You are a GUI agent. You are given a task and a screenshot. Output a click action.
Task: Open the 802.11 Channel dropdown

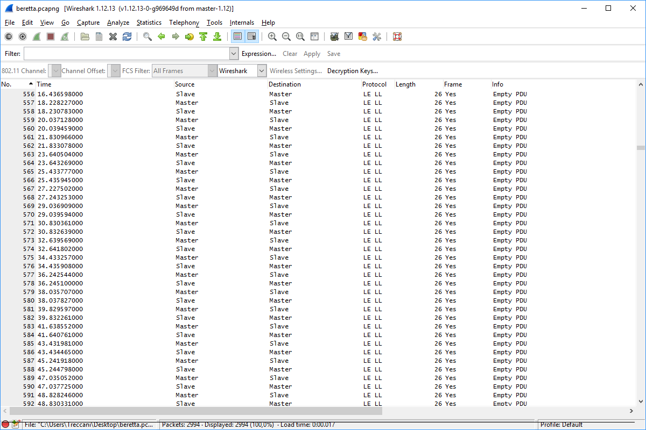pos(54,71)
